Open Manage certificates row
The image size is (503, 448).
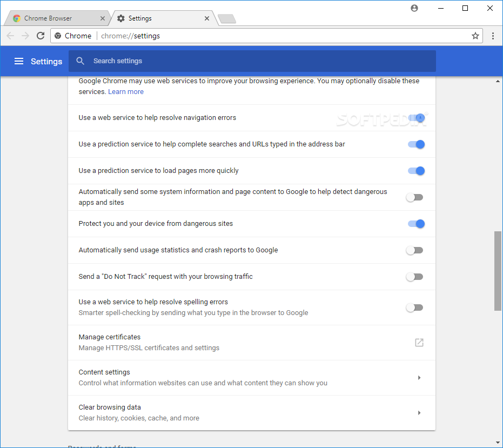click(x=252, y=343)
